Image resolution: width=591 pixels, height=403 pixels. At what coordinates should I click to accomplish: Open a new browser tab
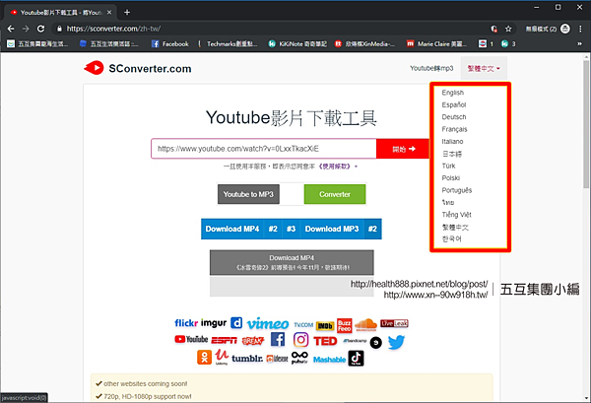pyautogui.click(x=127, y=13)
